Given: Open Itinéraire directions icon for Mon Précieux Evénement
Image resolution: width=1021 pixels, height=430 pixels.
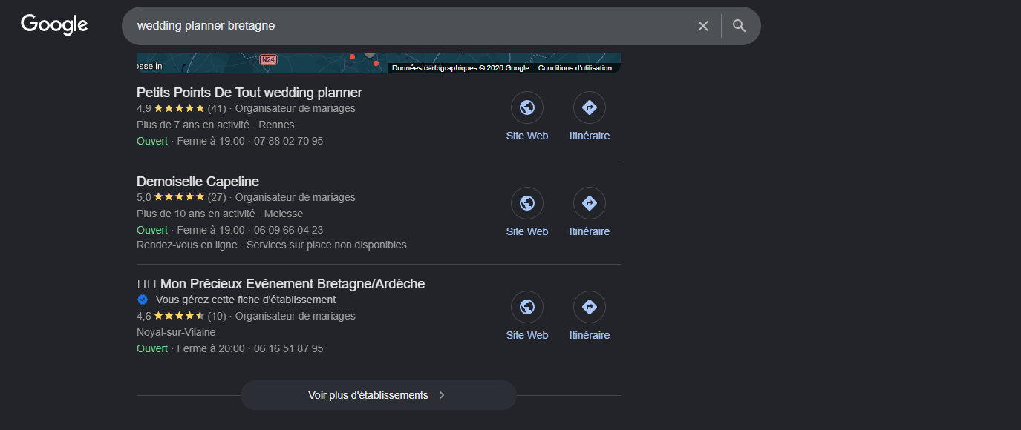Looking at the screenshot, I should click(590, 307).
